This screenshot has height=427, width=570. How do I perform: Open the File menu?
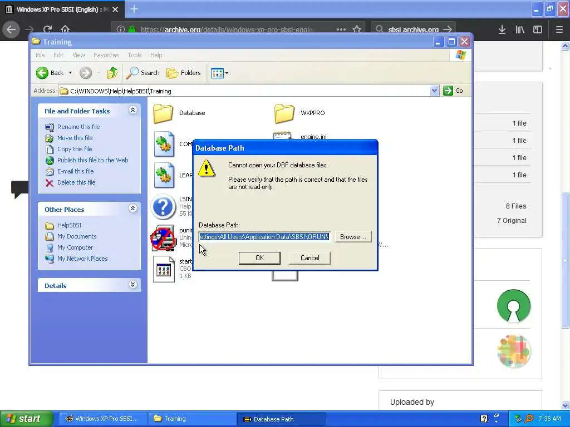click(40, 55)
